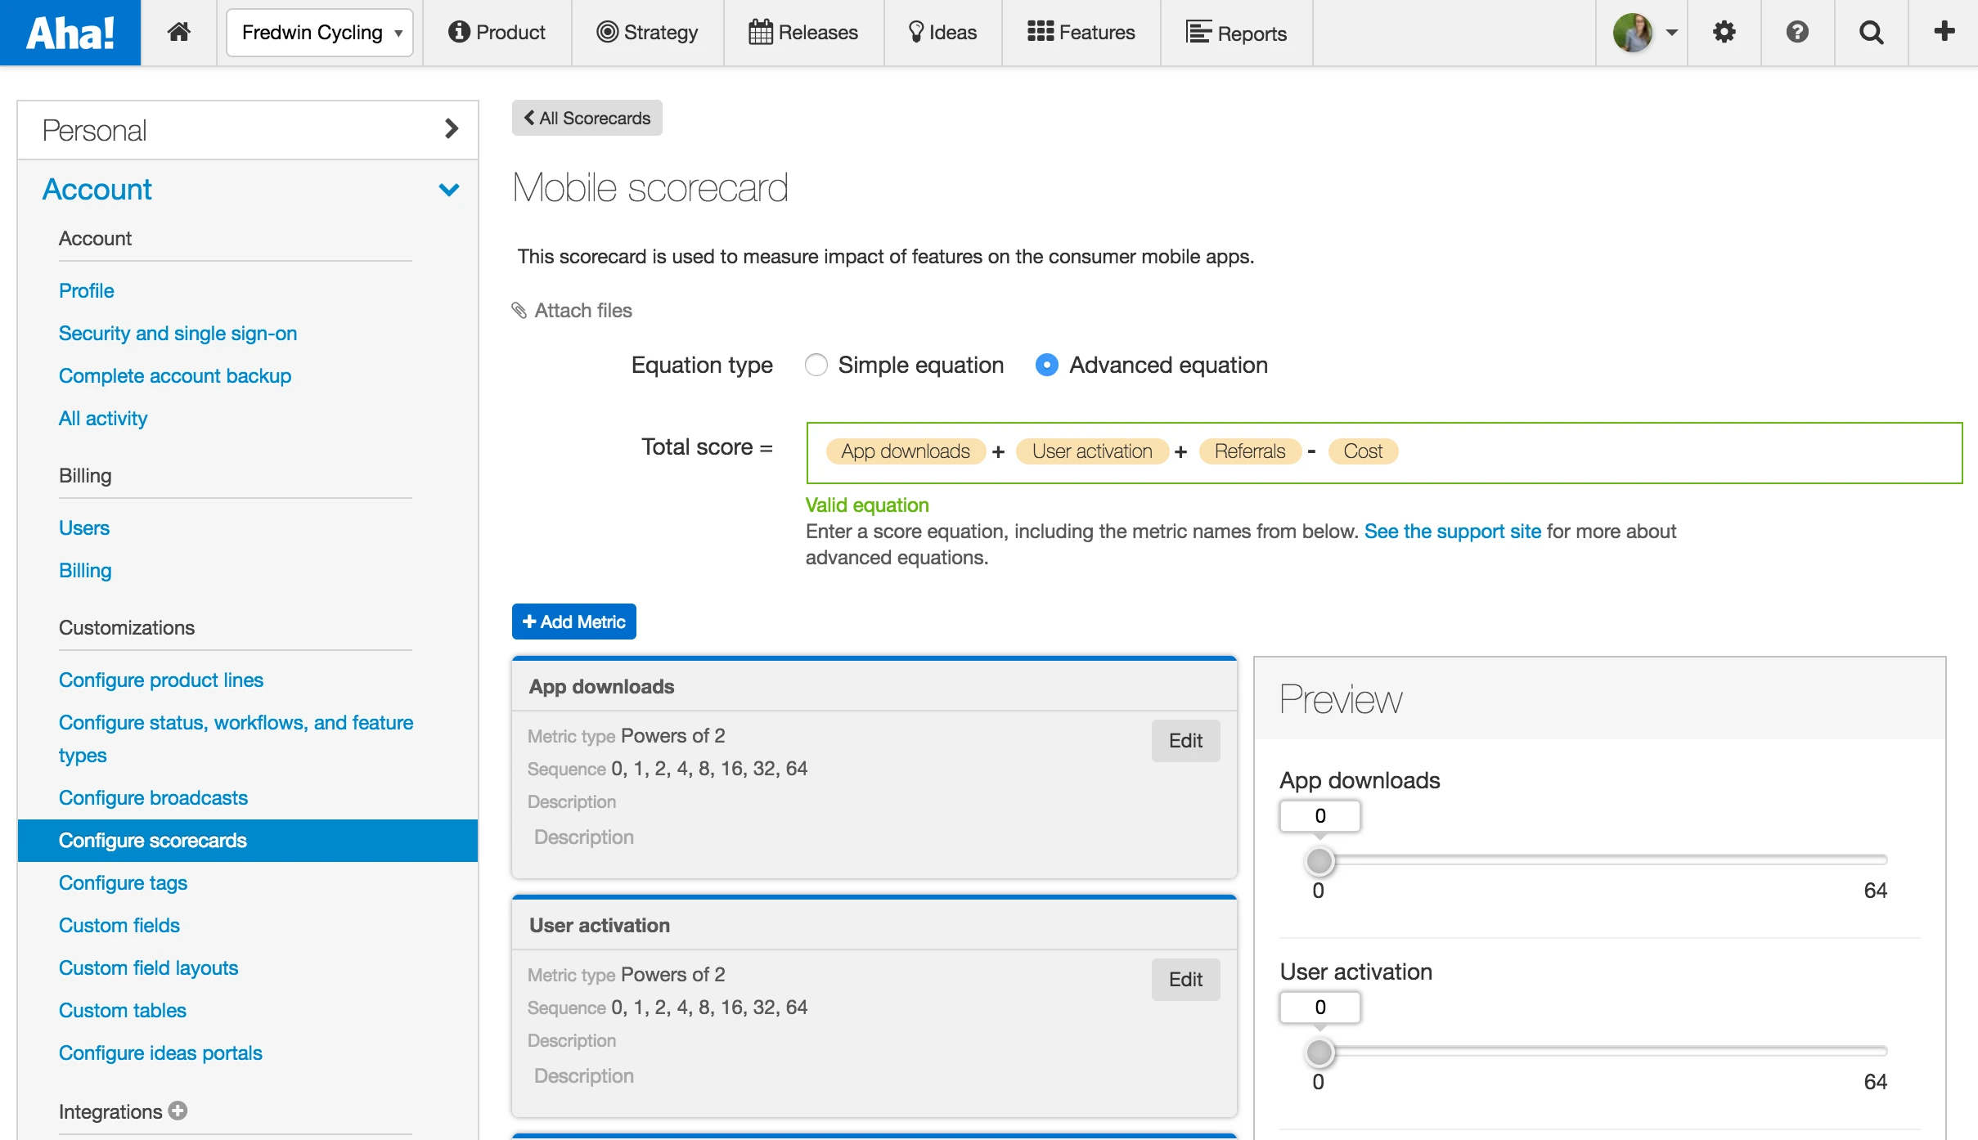Click the plus icon in top bar

pos(1944,32)
